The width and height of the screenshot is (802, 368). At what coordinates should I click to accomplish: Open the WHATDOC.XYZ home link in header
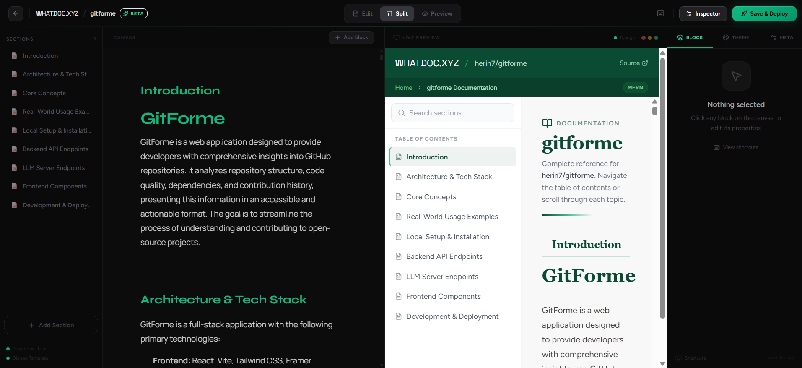[x=57, y=13]
